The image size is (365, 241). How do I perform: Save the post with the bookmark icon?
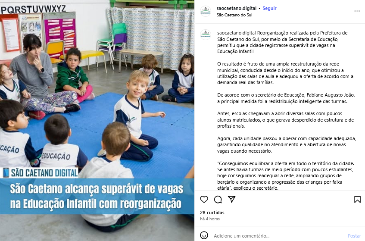tap(357, 199)
